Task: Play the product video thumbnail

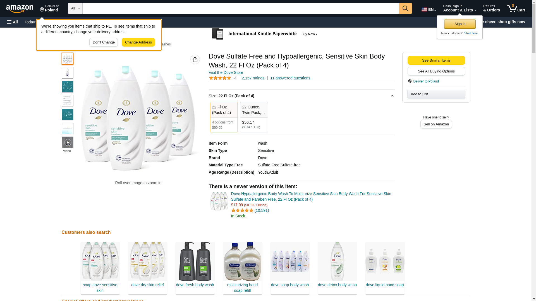Action: pos(68,143)
